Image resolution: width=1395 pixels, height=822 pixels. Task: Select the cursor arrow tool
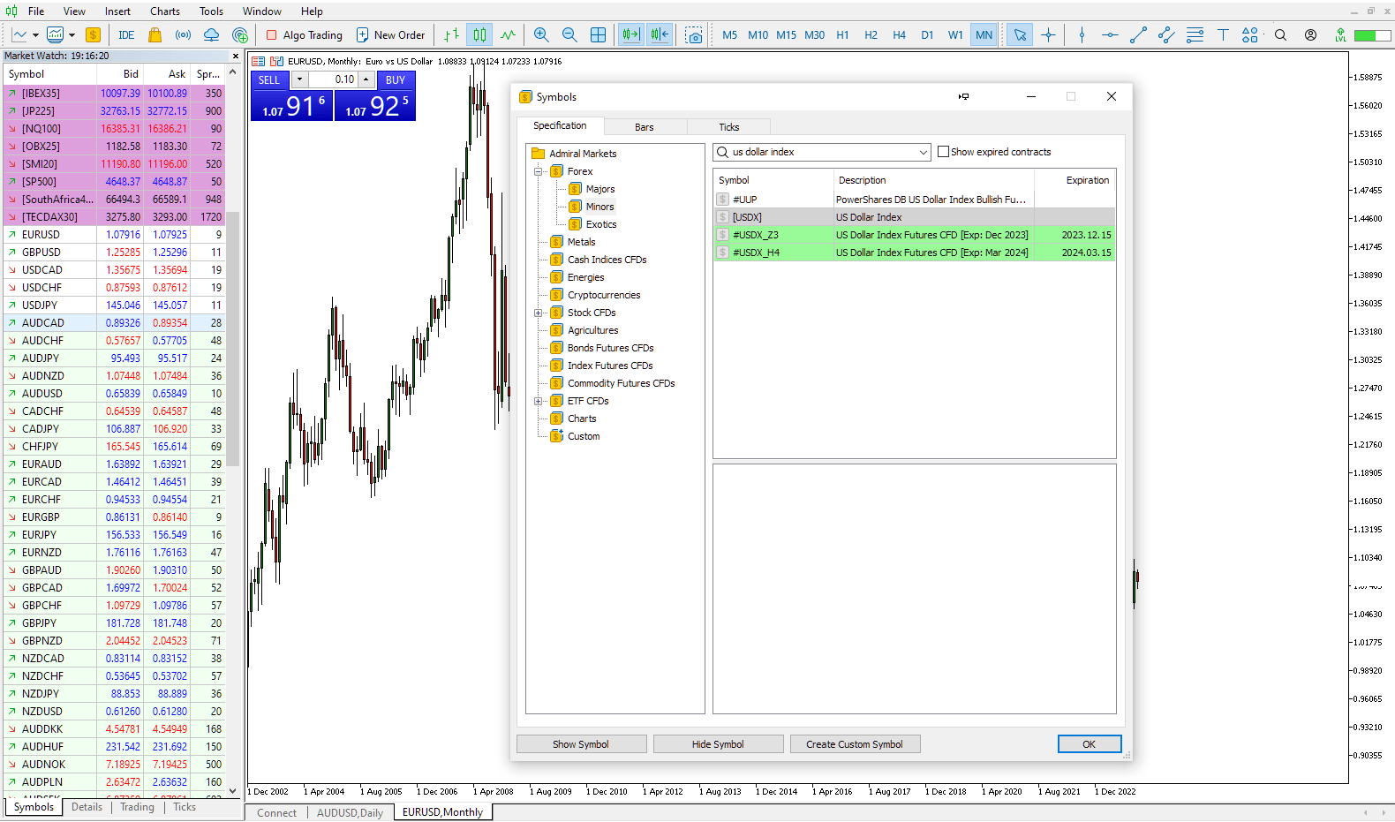tap(1020, 35)
